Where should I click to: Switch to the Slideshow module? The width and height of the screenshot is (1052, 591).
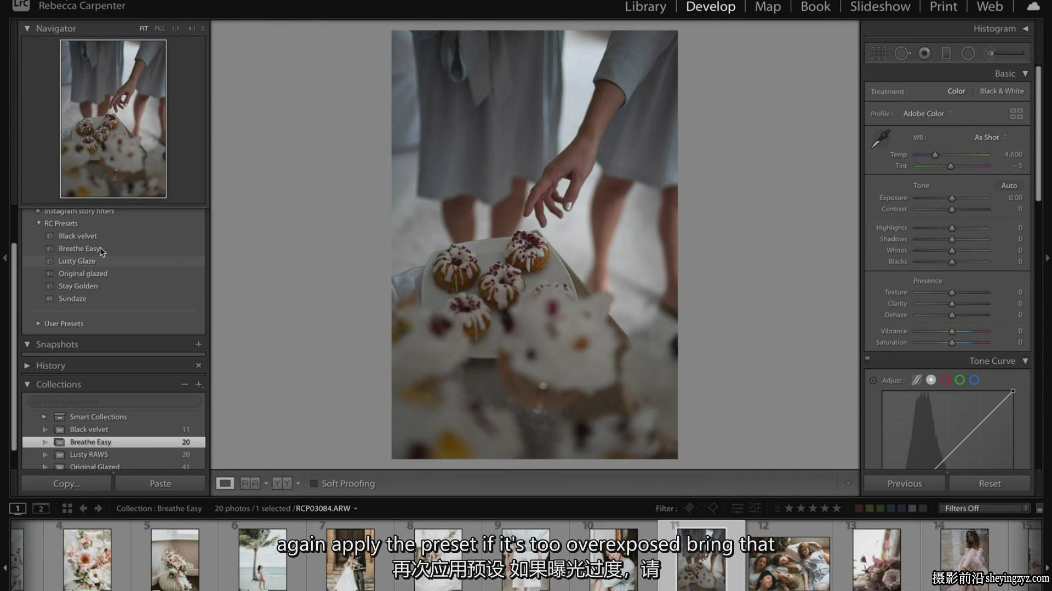pyautogui.click(x=880, y=7)
